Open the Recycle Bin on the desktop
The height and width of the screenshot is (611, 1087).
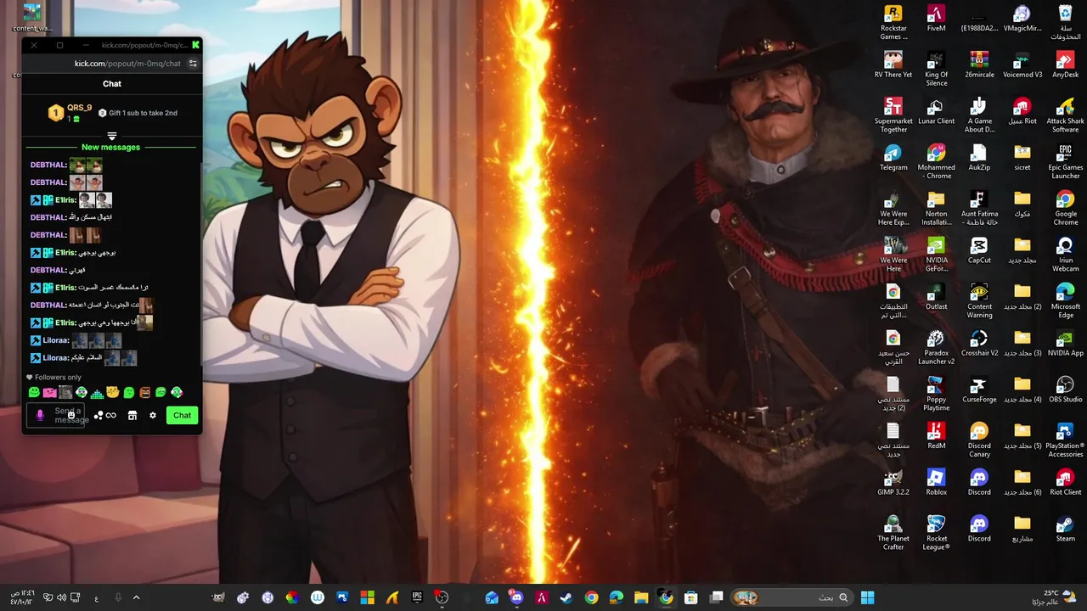coord(1065,22)
